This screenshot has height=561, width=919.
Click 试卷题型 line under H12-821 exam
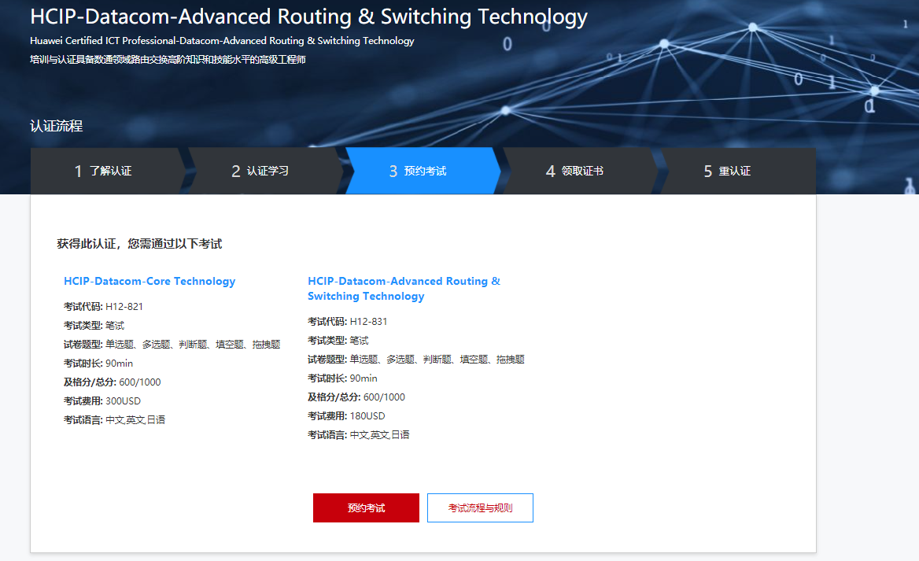point(172,344)
